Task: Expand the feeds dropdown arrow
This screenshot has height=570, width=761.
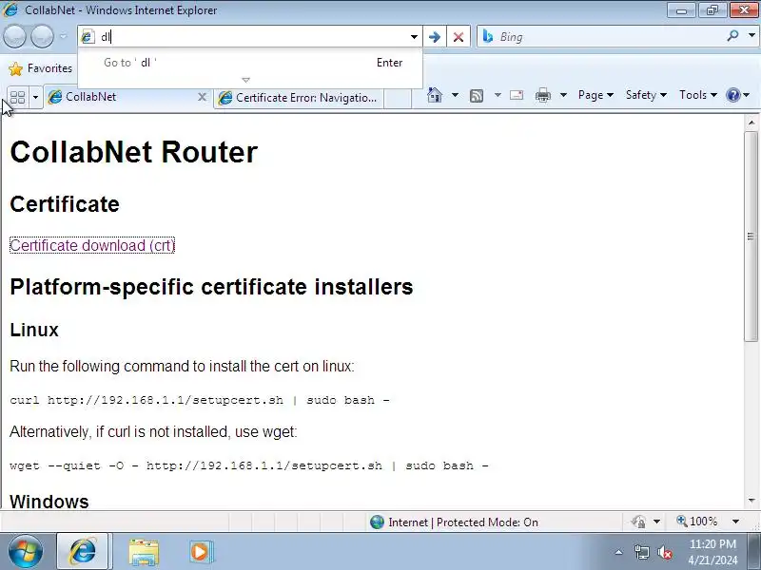Action: [498, 95]
